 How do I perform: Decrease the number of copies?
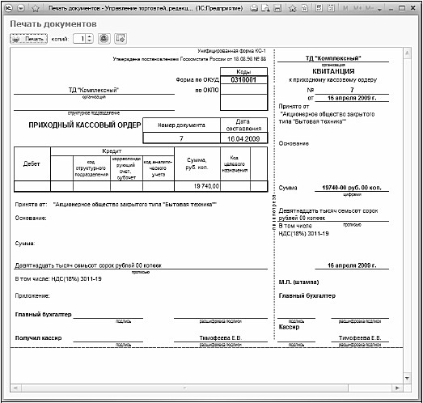[x=90, y=40]
